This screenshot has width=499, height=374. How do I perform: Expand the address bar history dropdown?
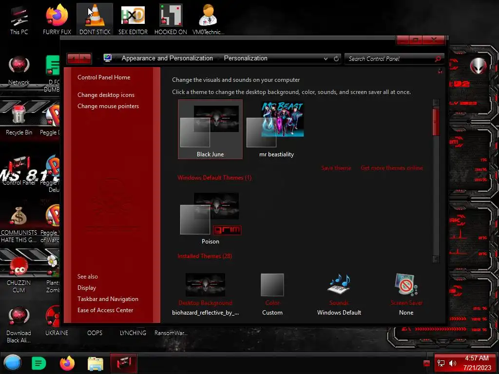click(x=326, y=58)
